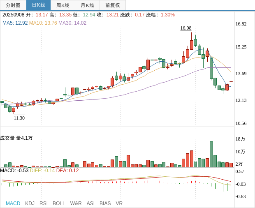This screenshot has width=255, height=208.
Task: Click the 15.25 price axis label
Action: [x=241, y=47]
